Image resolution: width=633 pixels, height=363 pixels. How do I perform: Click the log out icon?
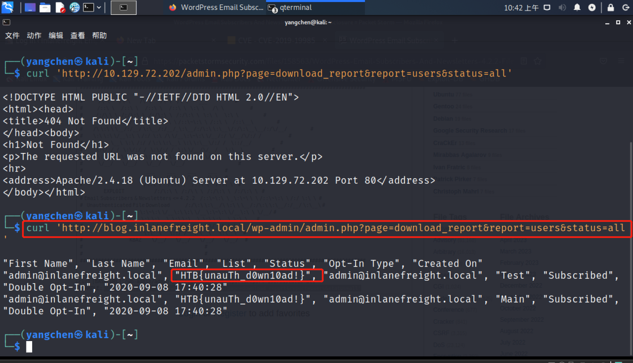626,7
